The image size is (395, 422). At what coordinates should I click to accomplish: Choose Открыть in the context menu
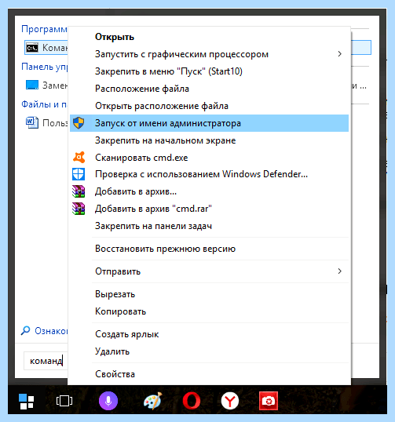click(209, 37)
